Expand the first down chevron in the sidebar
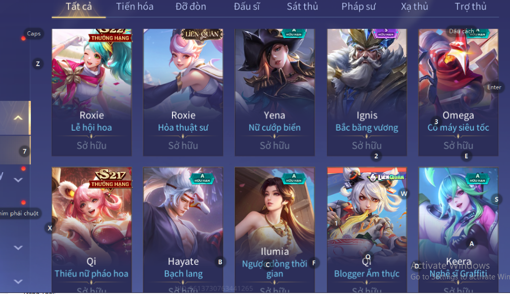Screen dimensions: 510x294 [18, 180]
